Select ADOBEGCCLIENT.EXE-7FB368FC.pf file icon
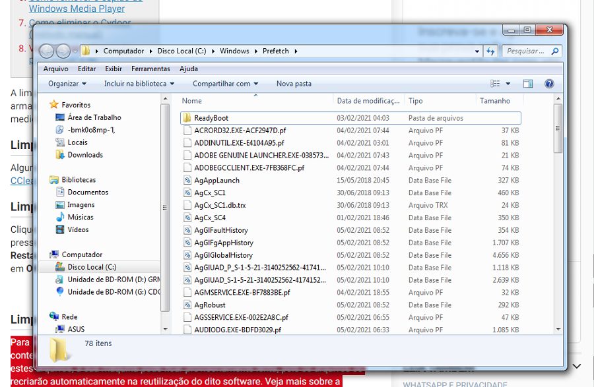 coord(187,168)
